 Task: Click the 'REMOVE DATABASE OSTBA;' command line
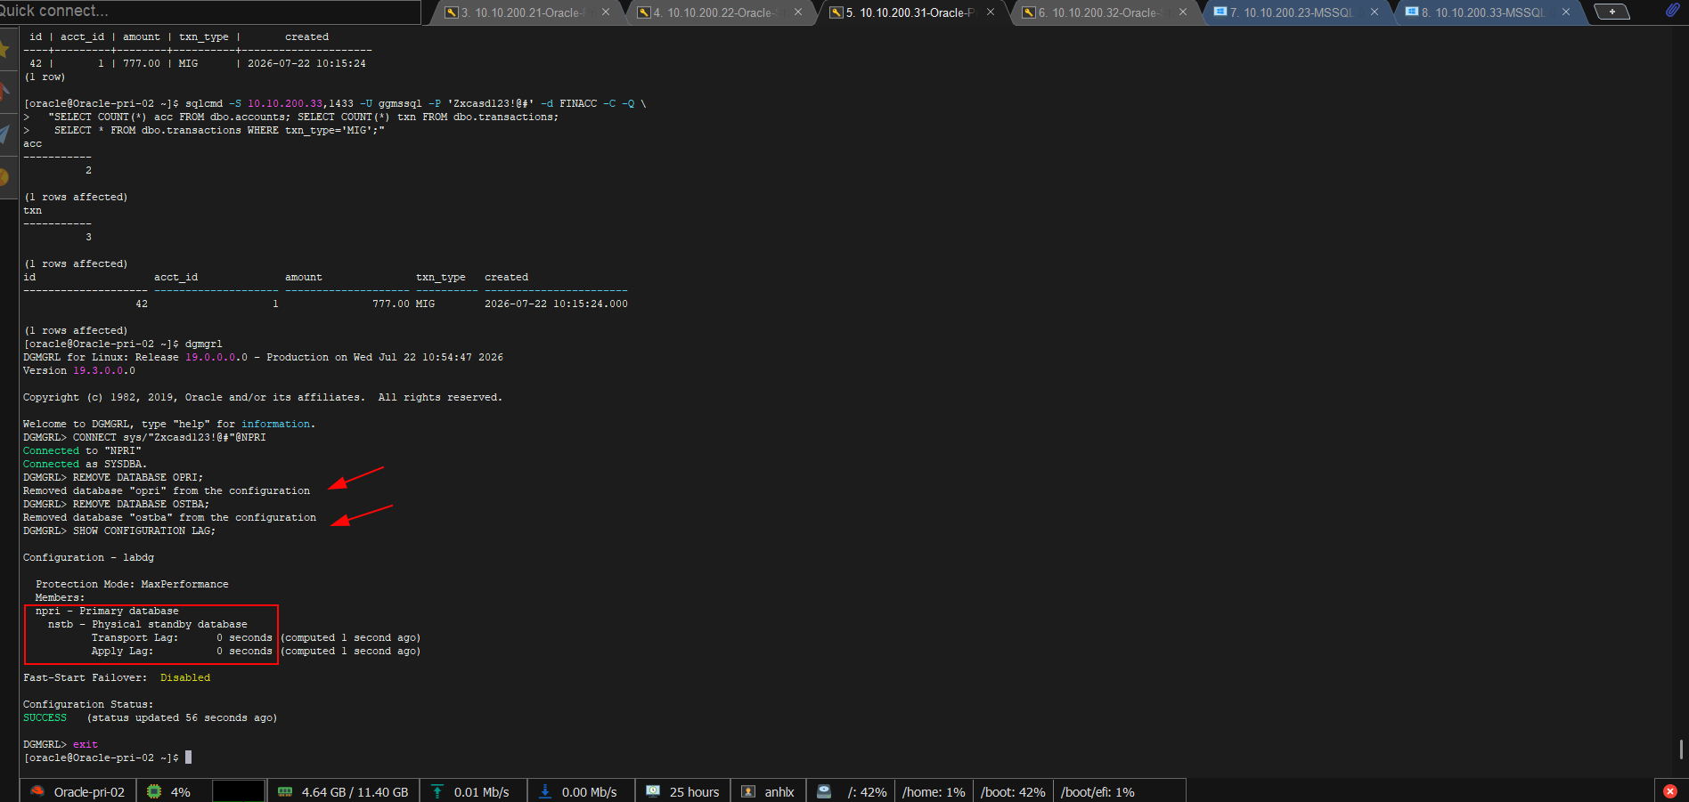(x=116, y=504)
